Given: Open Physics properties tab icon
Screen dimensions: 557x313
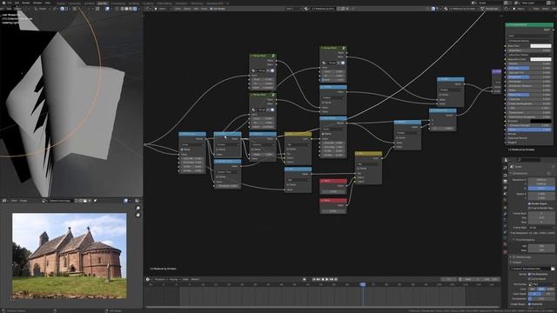Looking at the screenshot, I should point(505,226).
